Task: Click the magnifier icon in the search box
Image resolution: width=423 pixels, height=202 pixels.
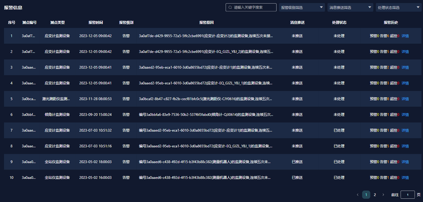Action: 230,7
